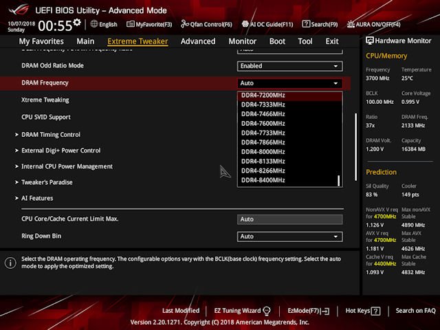Expand Internal CPU Power Management
Viewport: 440px width, 330px height.
(67, 166)
